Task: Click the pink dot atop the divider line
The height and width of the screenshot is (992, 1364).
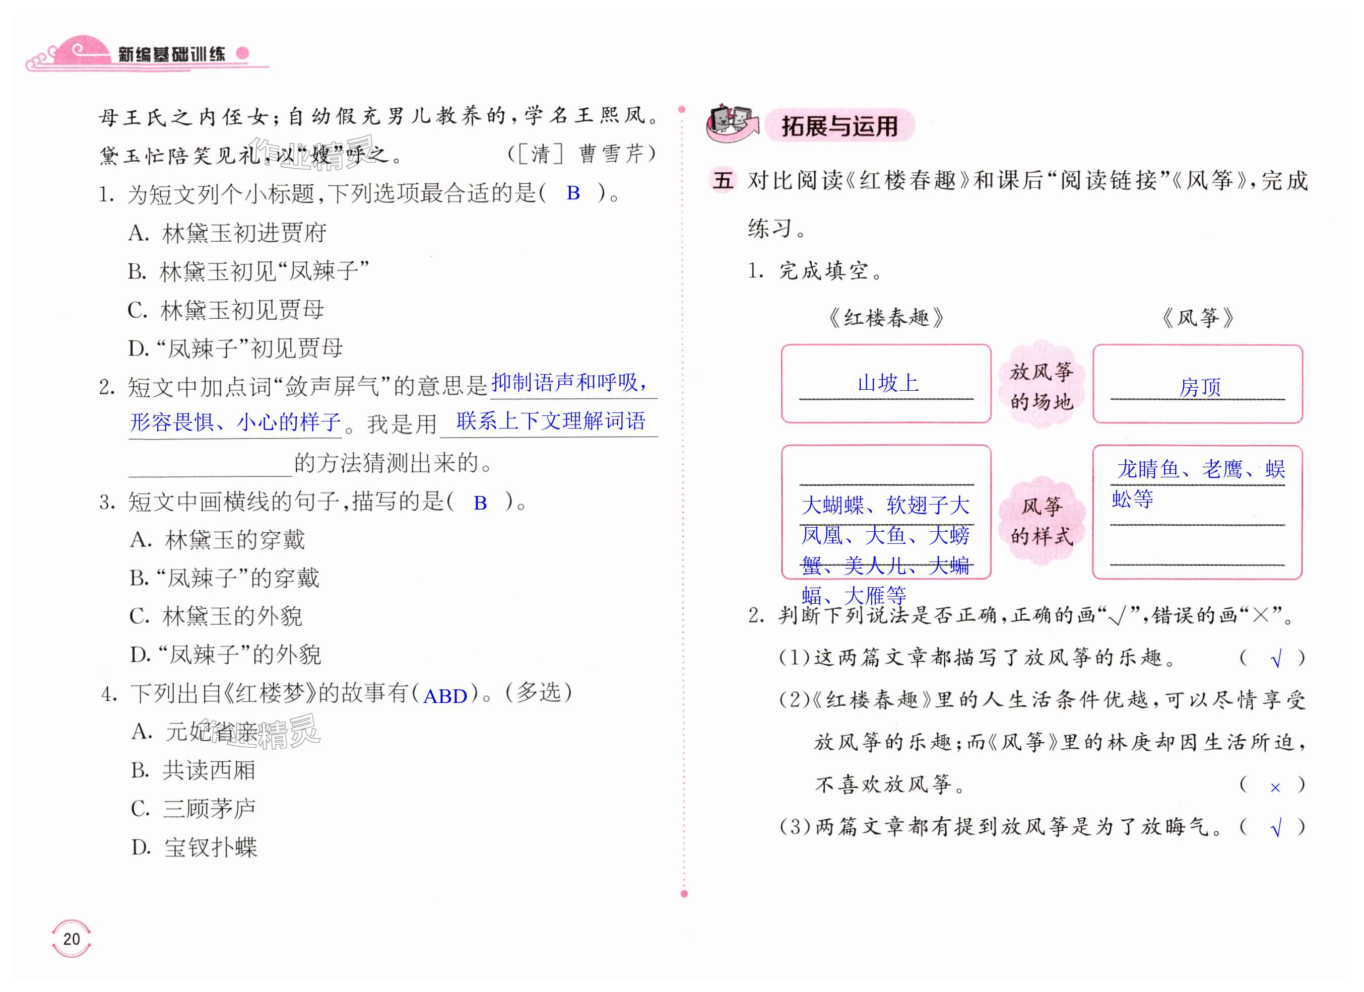Action: 682,109
